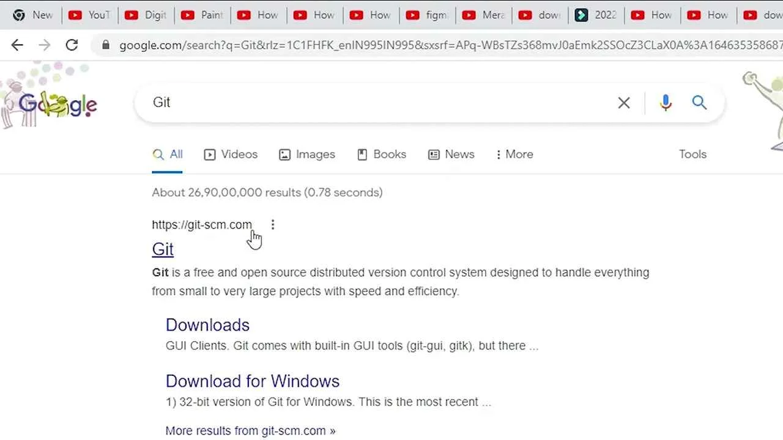Viewport: 783px width, 440px height.
Task: Open the Google doodle logo
Action: pos(57,105)
